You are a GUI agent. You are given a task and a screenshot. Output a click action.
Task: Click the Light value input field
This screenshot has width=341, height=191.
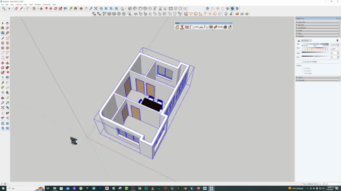(334, 53)
